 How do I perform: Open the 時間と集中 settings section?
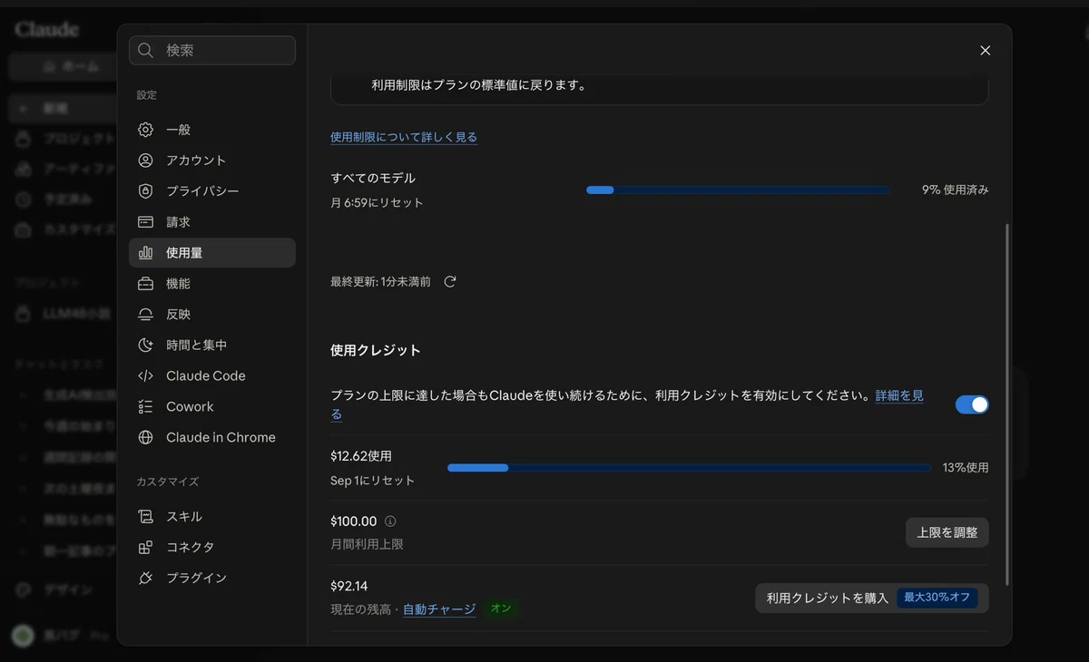[212, 346]
